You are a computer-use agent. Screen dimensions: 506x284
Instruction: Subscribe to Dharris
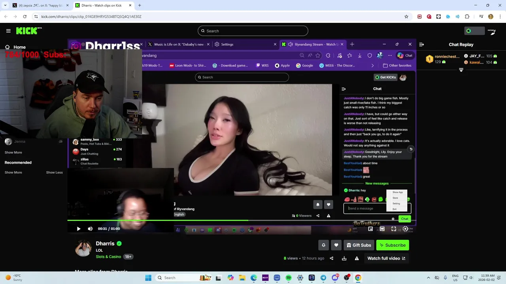pyautogui.click(x=393, y=245)
